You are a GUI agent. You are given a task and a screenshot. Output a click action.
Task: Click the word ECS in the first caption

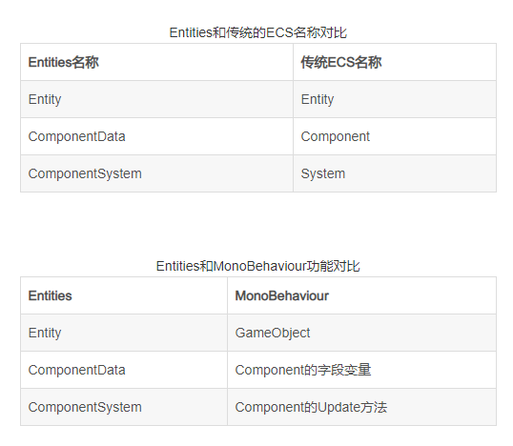pyautogui.click(x=279, y=32)
